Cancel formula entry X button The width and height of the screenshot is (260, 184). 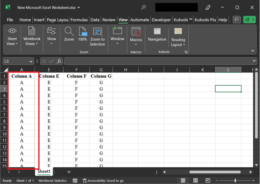44,61
